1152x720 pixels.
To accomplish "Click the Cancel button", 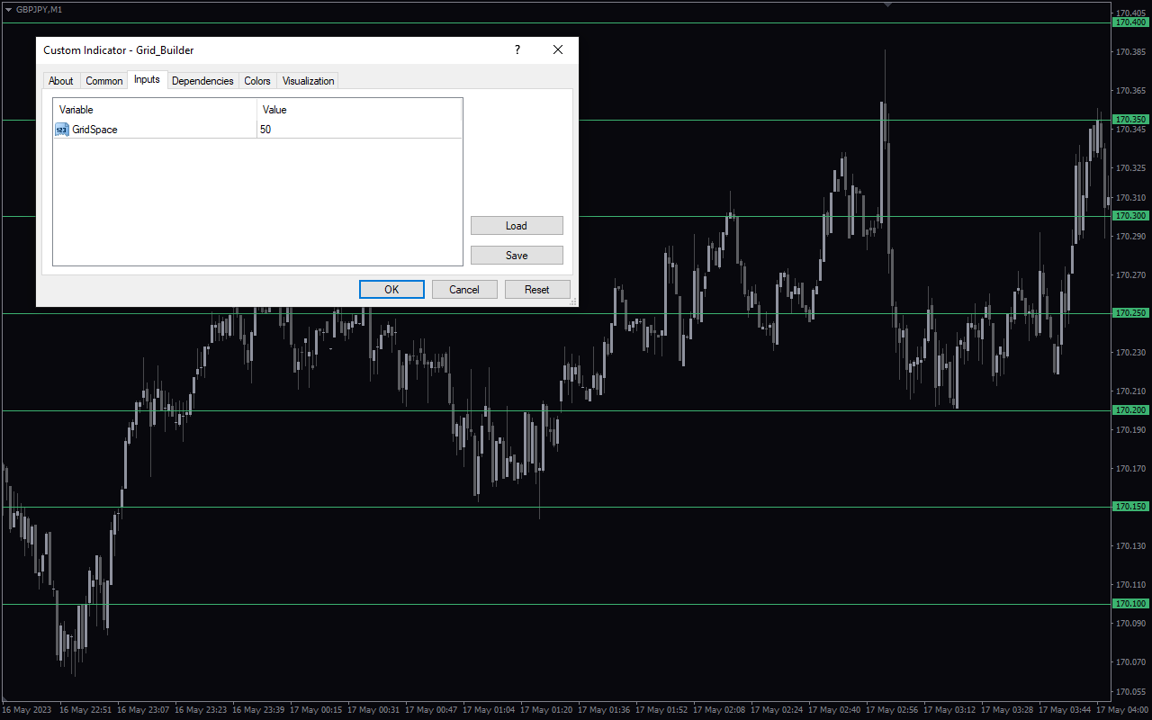I will tap(464, 289).
